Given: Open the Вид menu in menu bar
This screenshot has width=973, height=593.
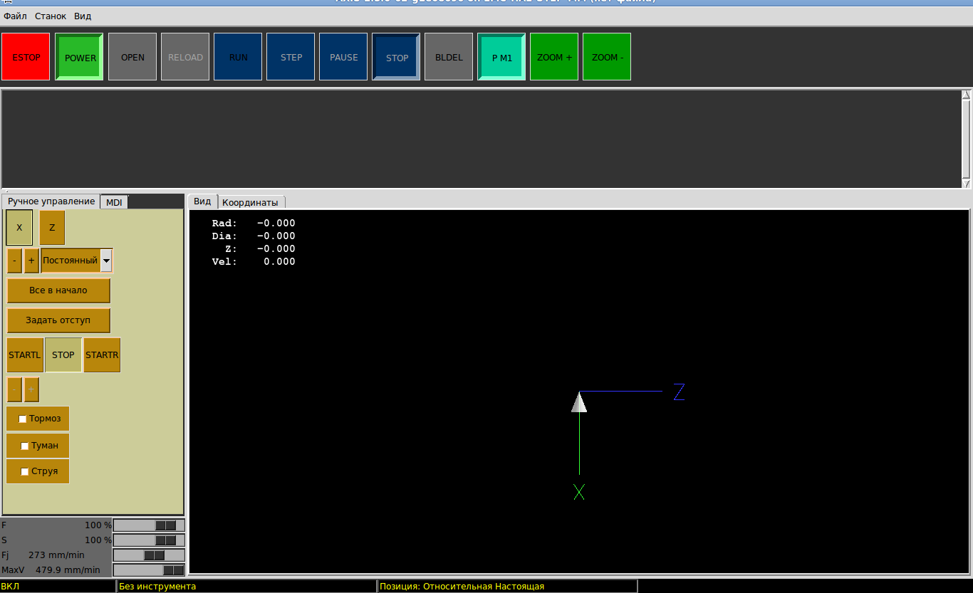Looking at the screenshot, I should pos(83,16).
